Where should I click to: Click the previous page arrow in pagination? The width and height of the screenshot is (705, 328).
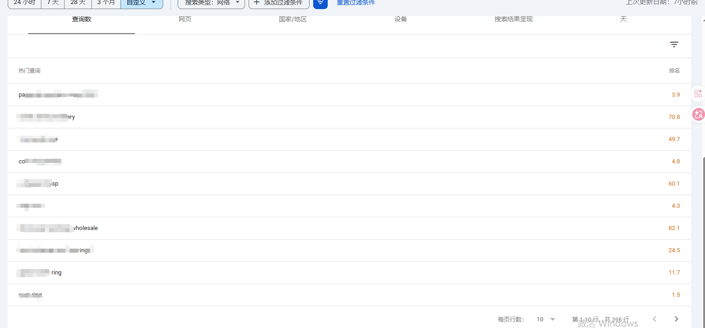point(655,319)
